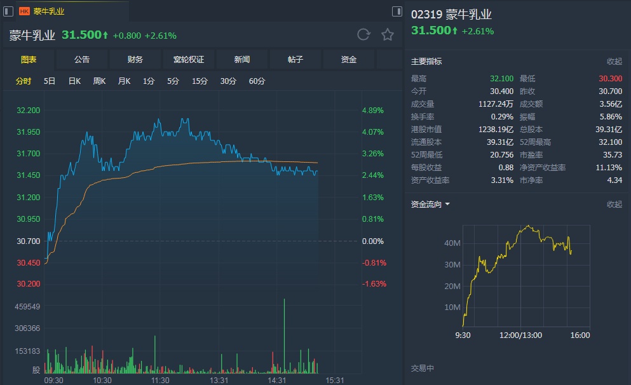Click the tallest volume bar near 14:31

284,337
